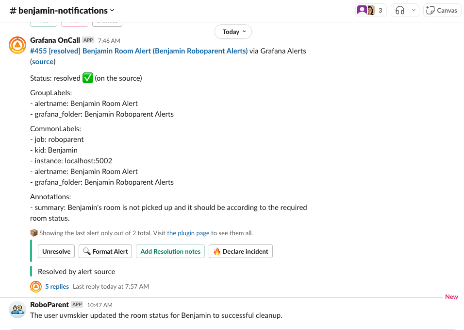Click Add Resolution notes

[x=170, y=251]
